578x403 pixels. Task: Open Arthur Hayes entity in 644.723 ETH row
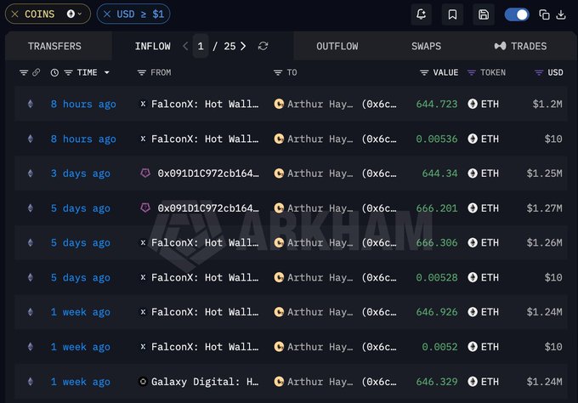[320, 104]
